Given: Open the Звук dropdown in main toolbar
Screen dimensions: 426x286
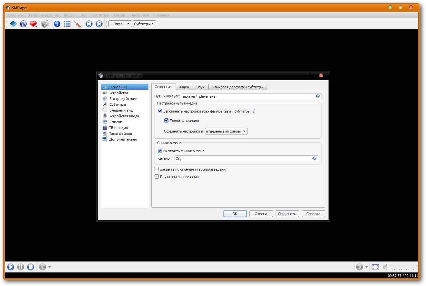Looking at the screenshot, I should pyautogui.click(x=120, y=24).
